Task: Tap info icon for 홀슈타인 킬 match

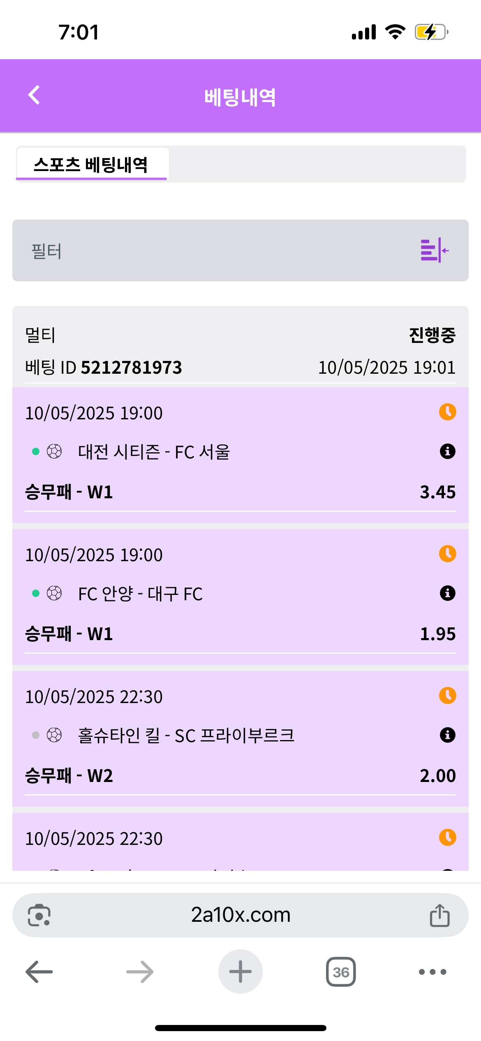Action: [x=447, y=735]
